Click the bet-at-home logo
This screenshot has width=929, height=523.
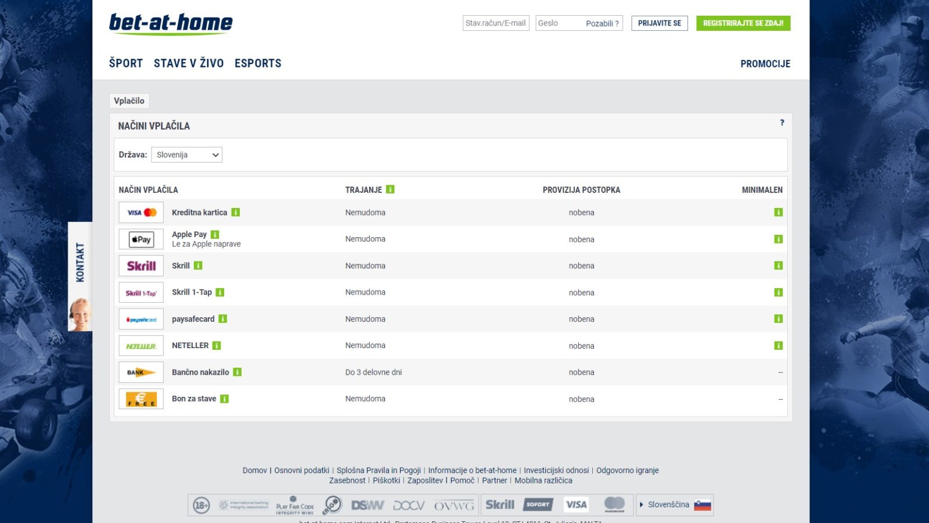171,24
